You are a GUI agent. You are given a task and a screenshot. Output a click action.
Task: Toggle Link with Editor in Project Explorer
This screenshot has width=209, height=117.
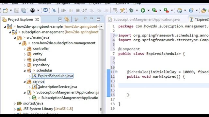[67, 19]
